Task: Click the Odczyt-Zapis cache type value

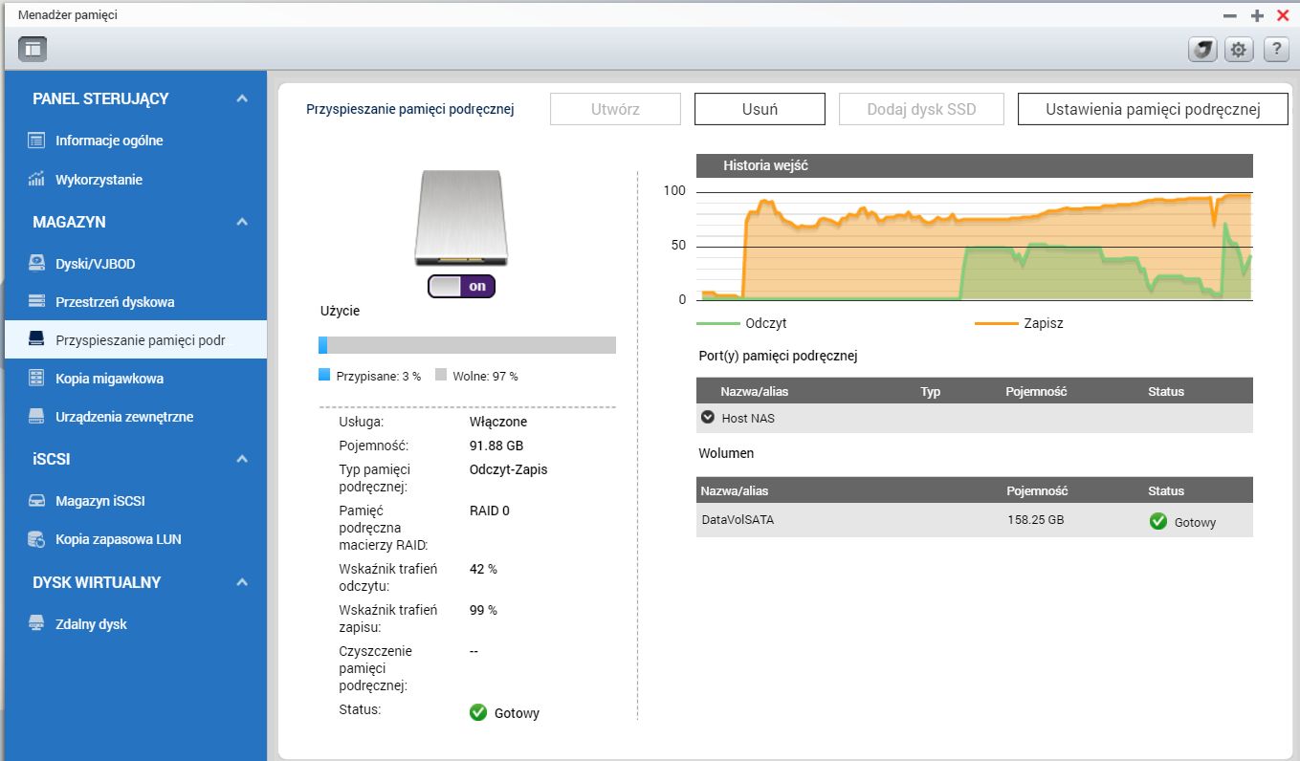Action: click(x=509, y=469)
